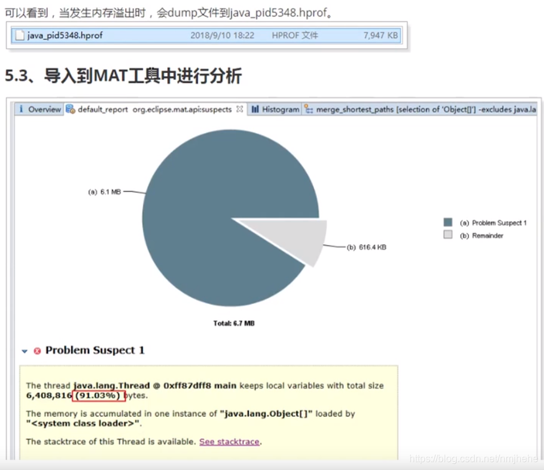The height and width of the screenshot is (470, 544).
Task: Open the See stacktrace link
Action: 230,441
